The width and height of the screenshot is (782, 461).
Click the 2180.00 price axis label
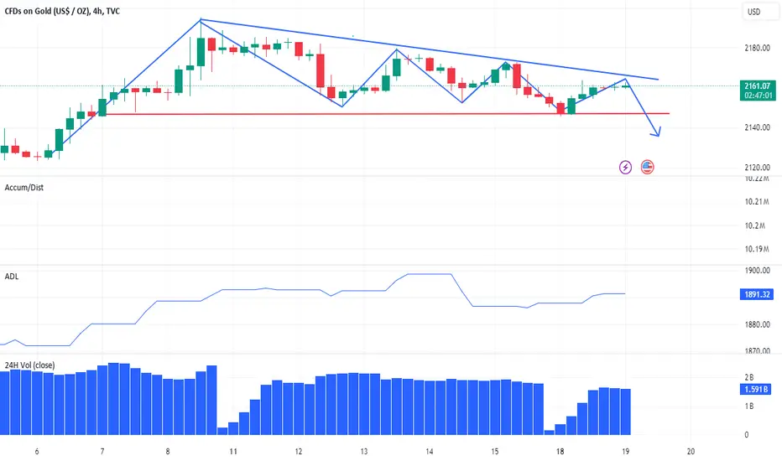click(757, 48)
